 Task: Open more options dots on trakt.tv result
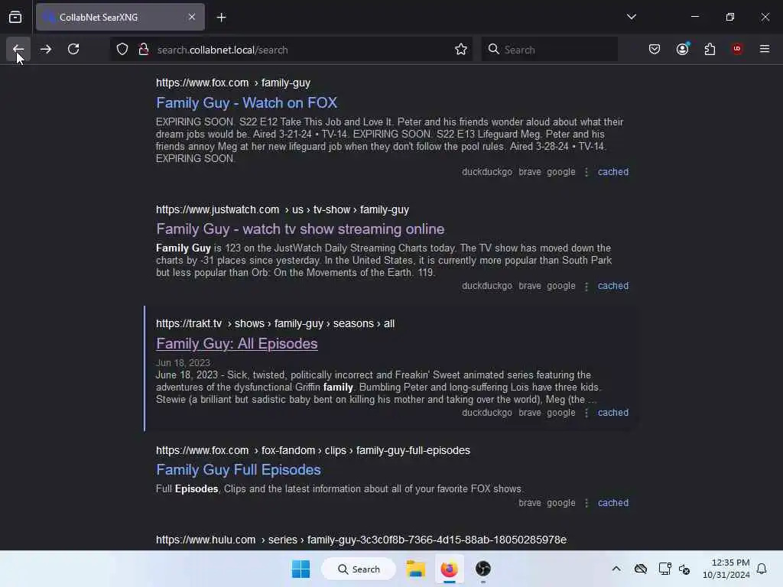click(586, 413)
